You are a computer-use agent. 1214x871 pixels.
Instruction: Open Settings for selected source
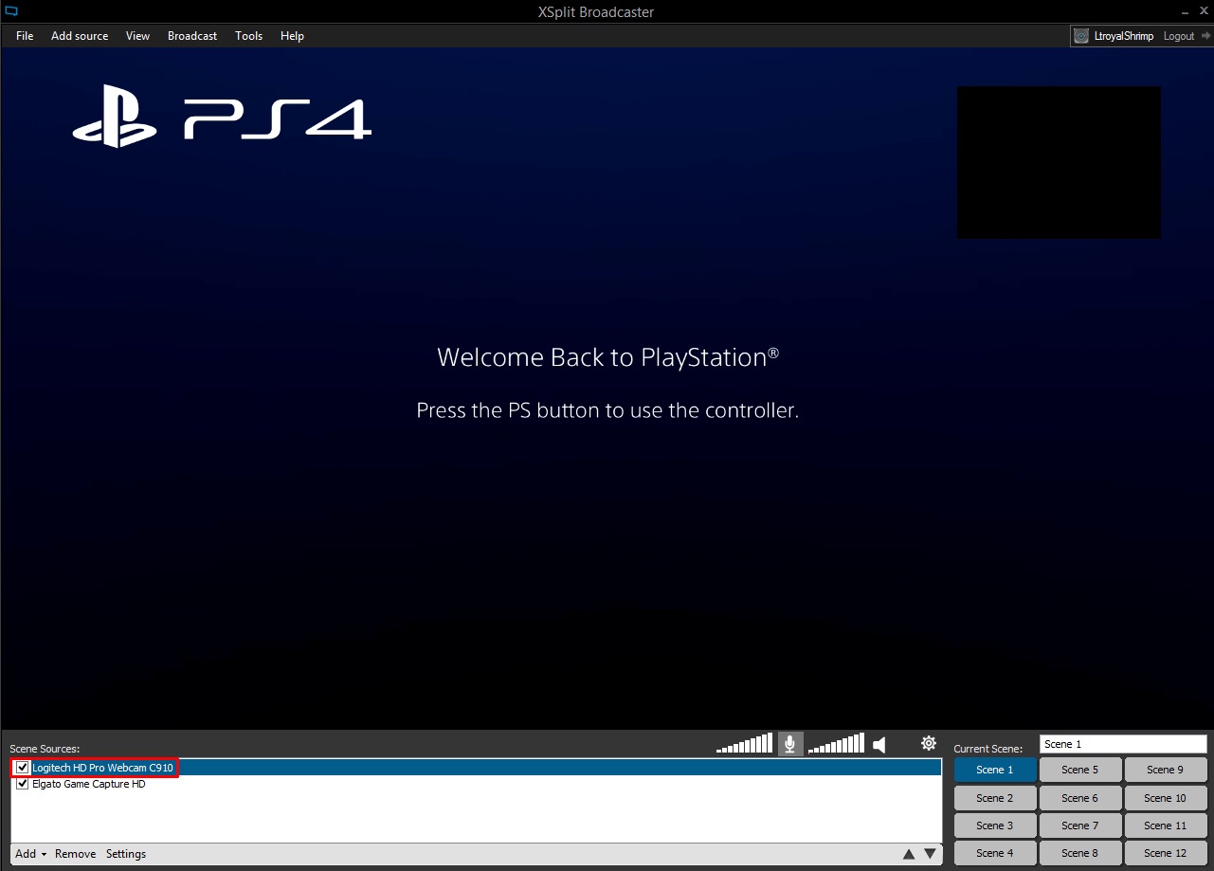pyautogui.click(x=126, y=854)
